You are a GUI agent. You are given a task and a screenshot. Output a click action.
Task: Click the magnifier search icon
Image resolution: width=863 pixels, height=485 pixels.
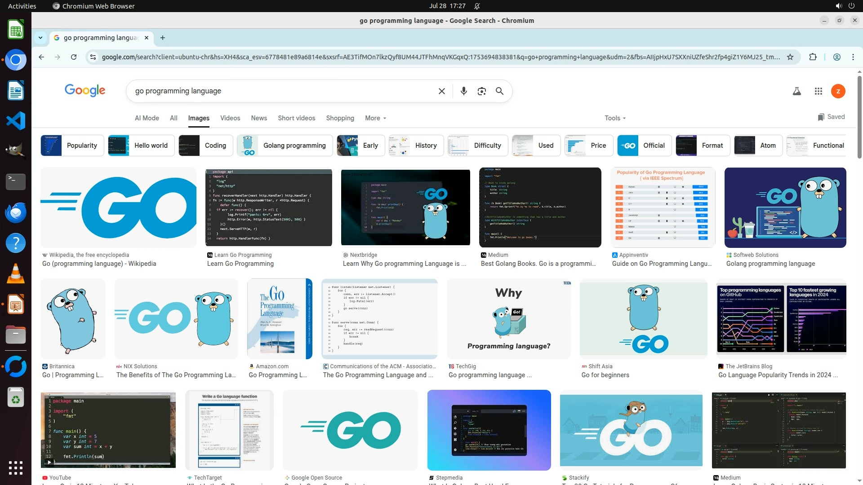[499, 91]
